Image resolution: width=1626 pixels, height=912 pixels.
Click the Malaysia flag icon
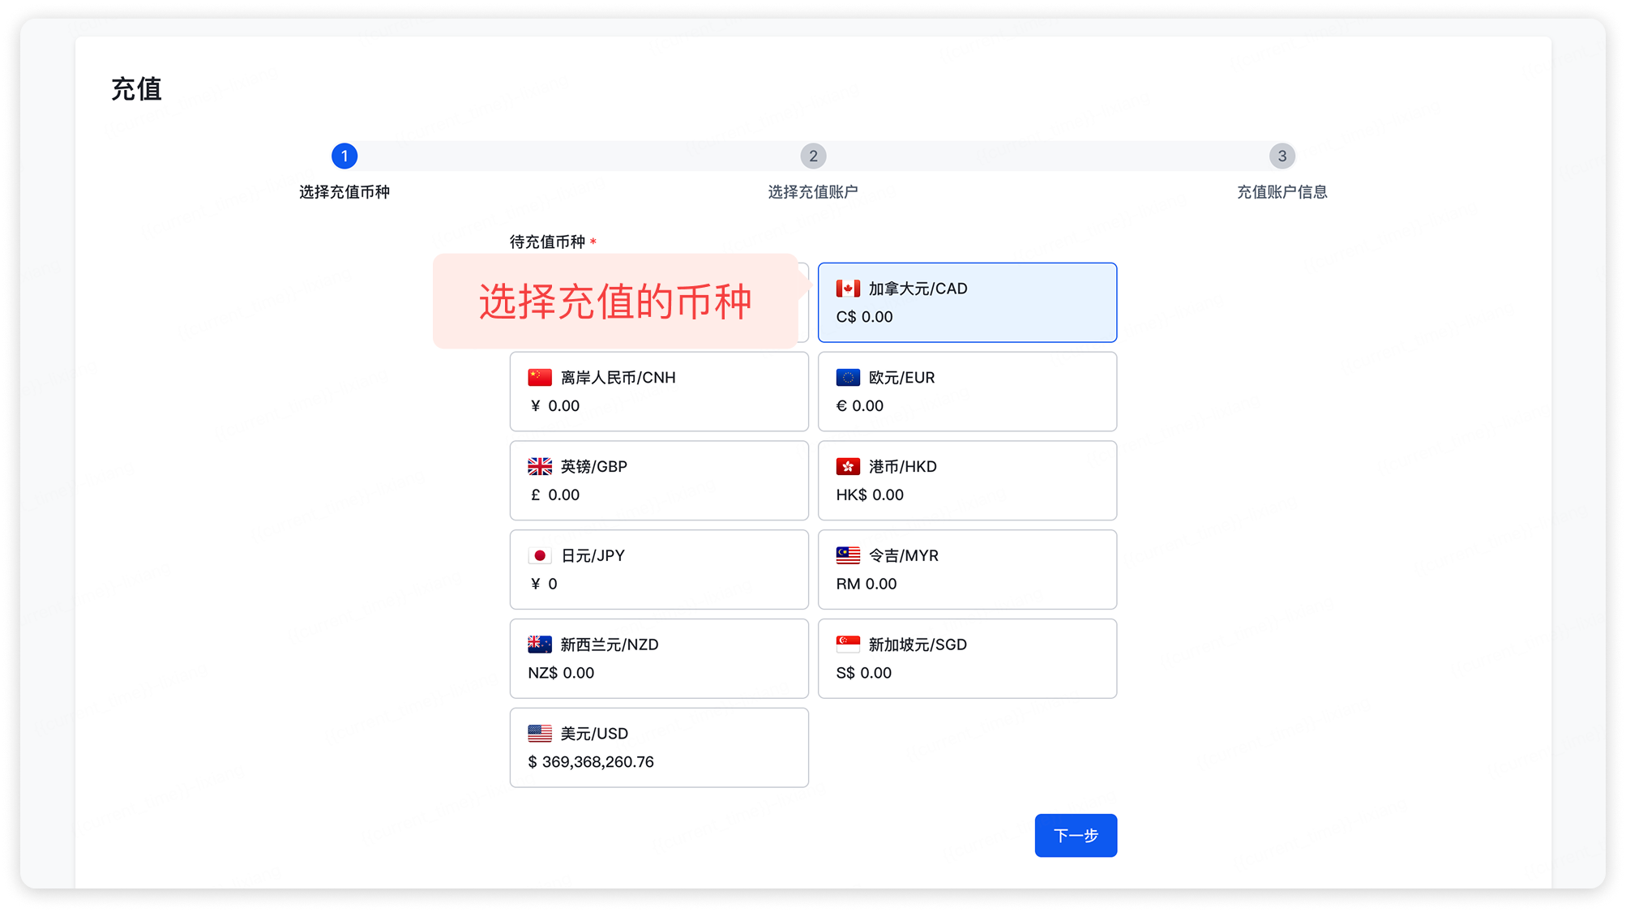(x=848, y=556)
